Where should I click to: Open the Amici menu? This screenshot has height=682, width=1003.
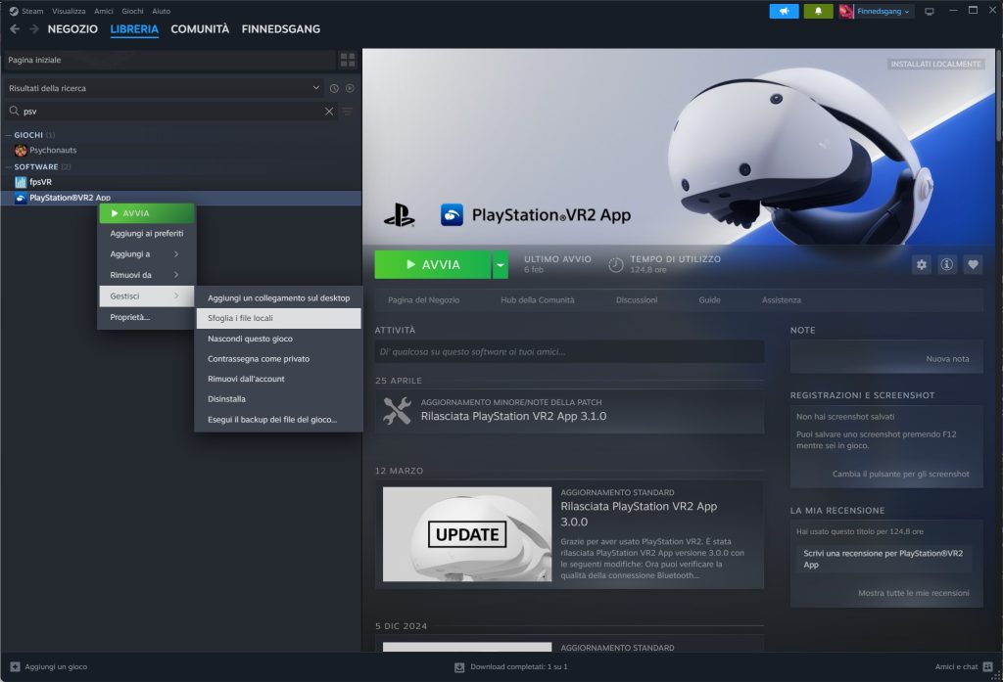(104, 11)
